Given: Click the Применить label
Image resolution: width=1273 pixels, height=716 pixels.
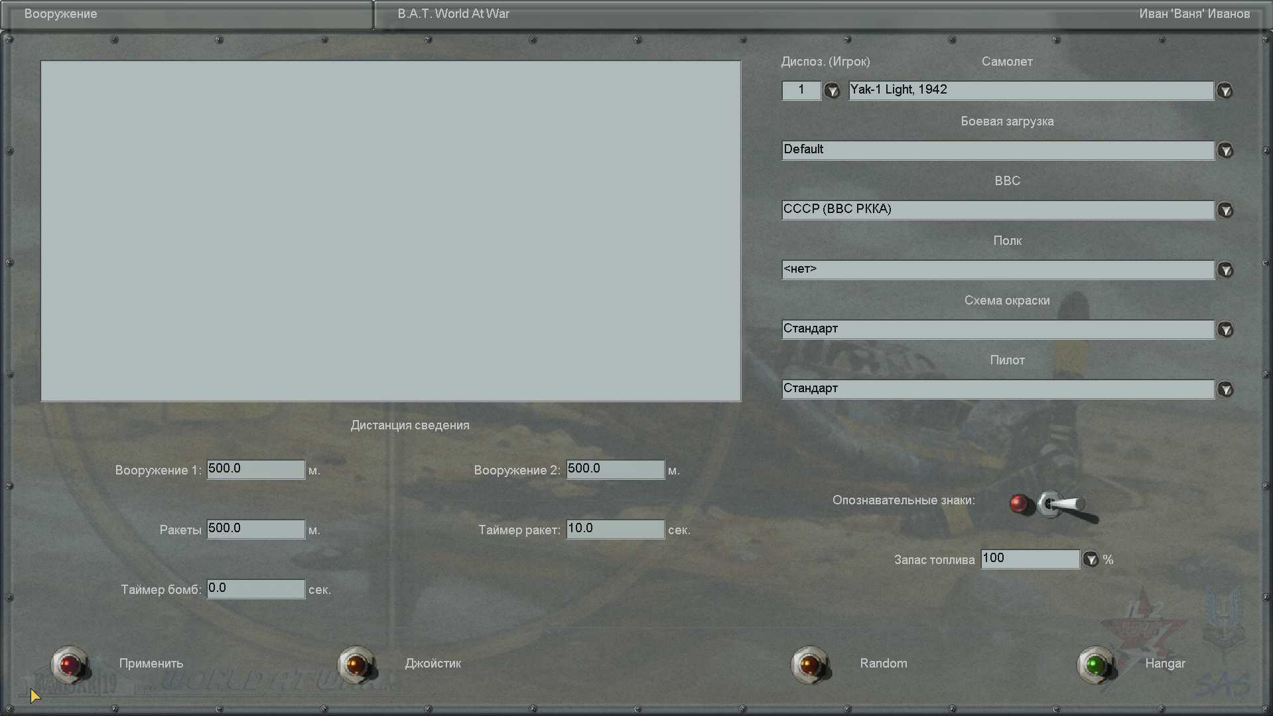Looking at the screenshot, I should (x=151, y=664).
